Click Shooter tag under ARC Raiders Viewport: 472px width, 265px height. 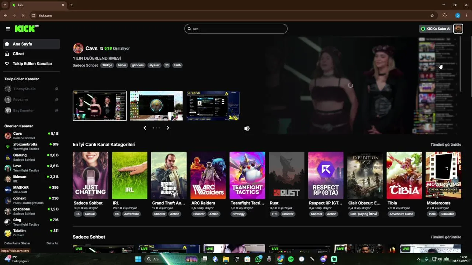point(199,214)
